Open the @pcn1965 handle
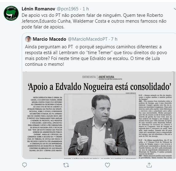Screen dimensions: 176x171 pyautogui.click(x=67, y=9)
